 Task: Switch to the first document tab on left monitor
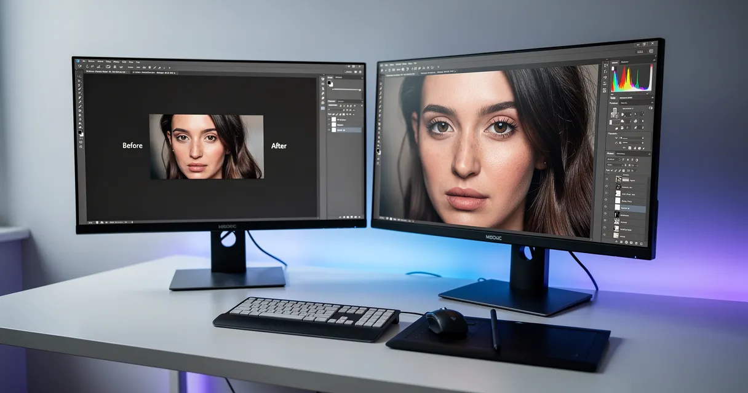(x=105, y=72)
